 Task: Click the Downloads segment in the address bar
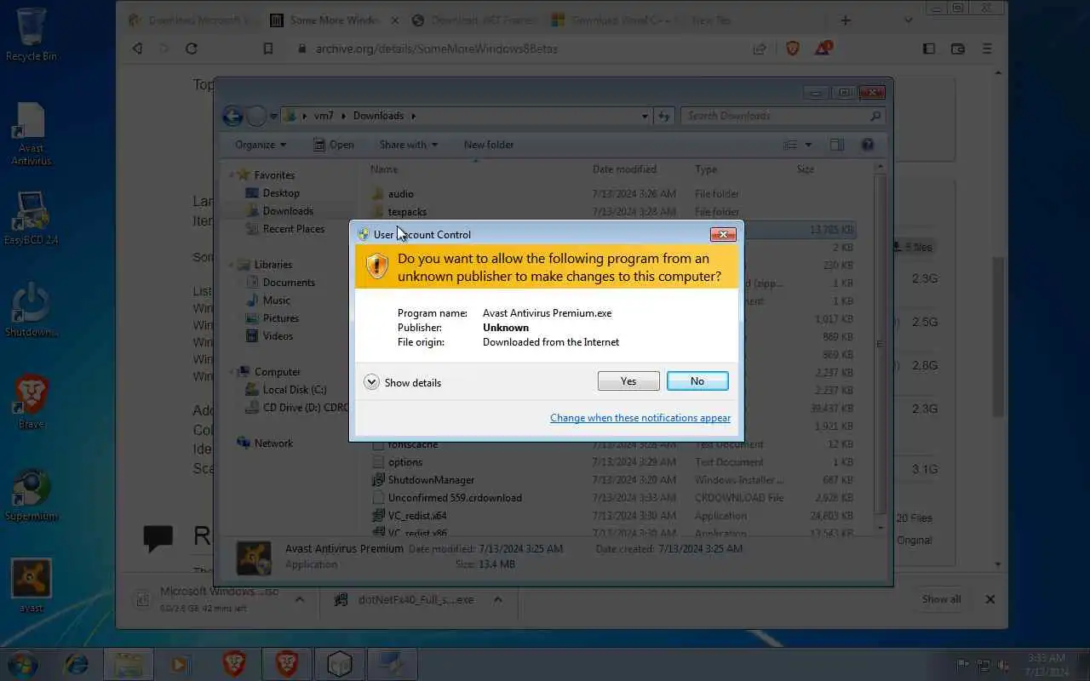pos(378,116)
